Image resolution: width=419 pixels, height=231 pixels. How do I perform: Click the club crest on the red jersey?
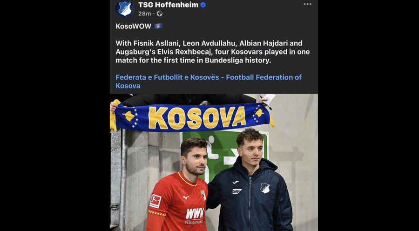click(x=203, y=195)
